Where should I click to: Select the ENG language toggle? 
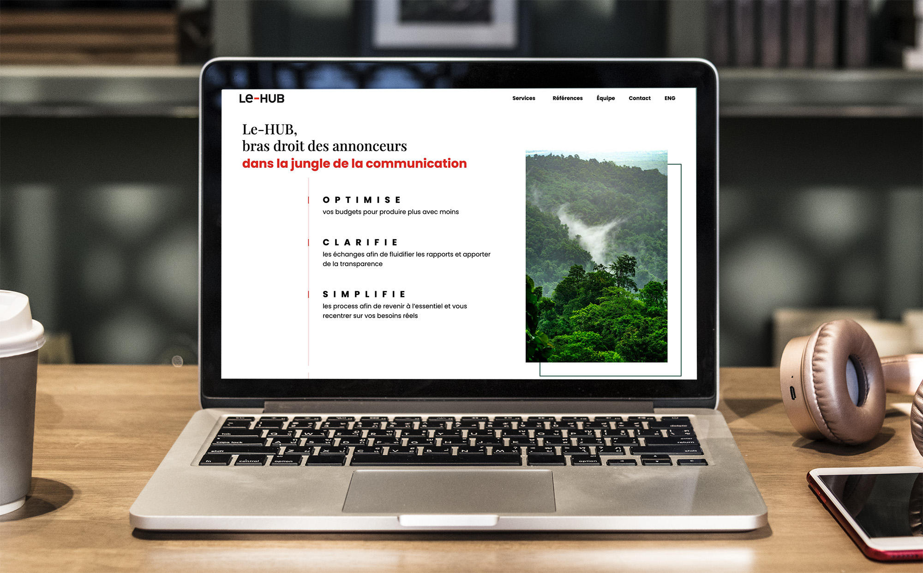click(x=669, y=98)
